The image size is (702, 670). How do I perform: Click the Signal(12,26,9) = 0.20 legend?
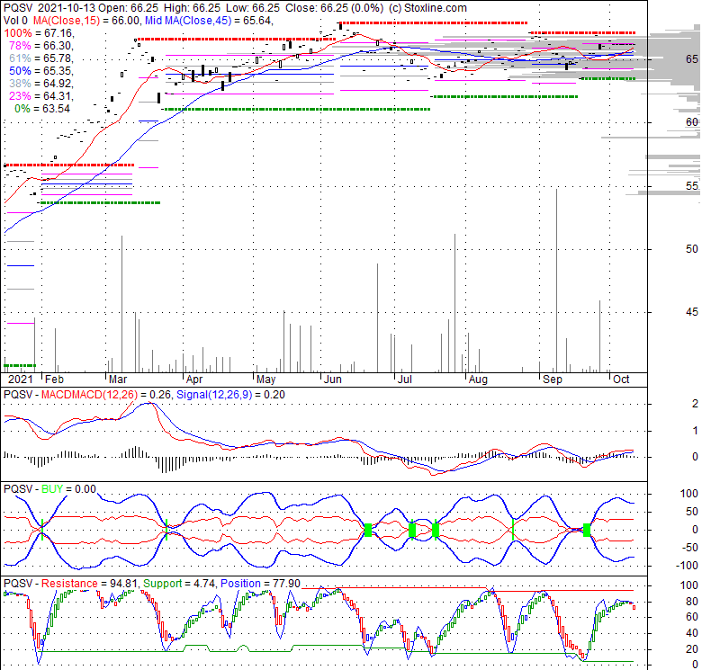click(231, 395)
